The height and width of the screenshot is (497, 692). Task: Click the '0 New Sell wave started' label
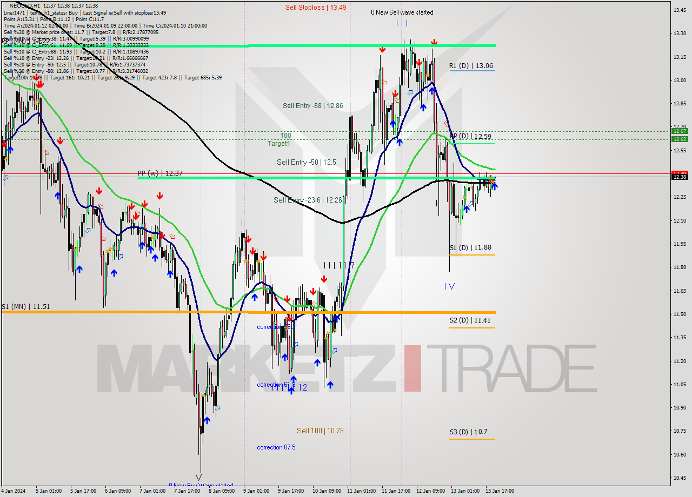pyautogui.click(x=402, y=12)
